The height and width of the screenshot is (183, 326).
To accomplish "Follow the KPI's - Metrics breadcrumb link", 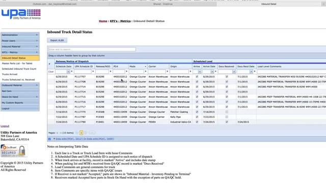I will (120, 21).
